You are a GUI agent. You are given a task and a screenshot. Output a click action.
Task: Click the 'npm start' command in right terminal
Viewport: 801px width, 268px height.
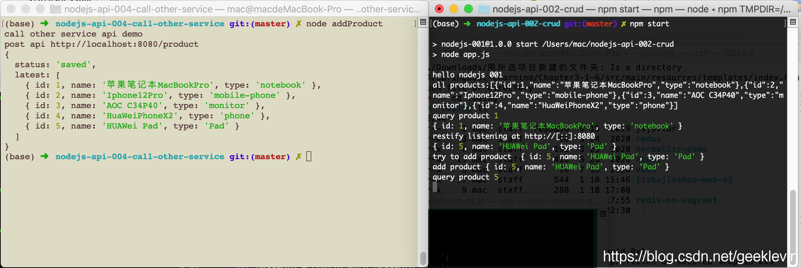[x=649, y=24]
